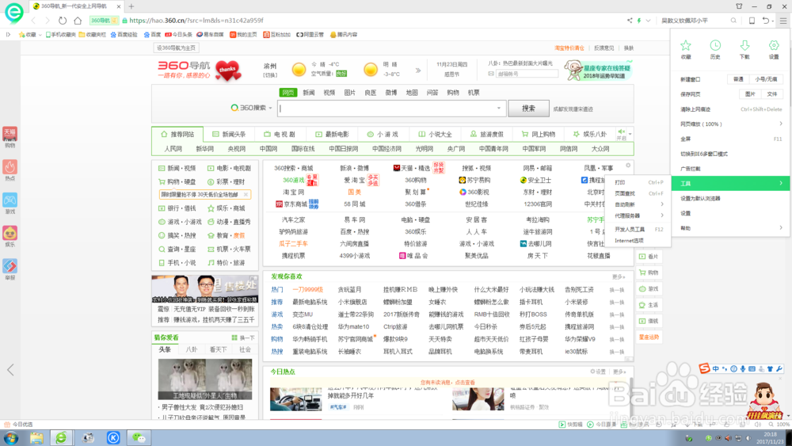Open the Windows Start button

pyautogui.click(x=10, y=438)
